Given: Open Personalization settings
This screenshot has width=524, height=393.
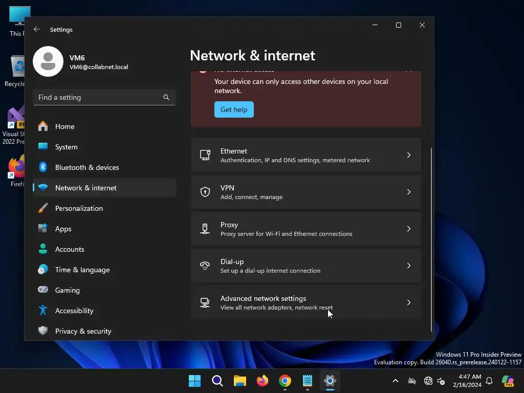Looking at the screenshot, I should tap(104, 208).
